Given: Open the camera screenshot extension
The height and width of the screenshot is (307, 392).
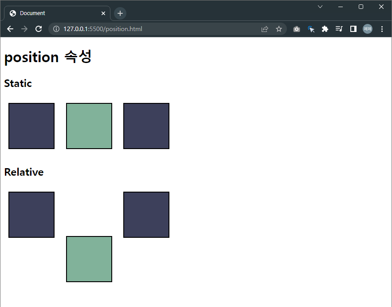Looking at the screenshot, I should pos(296,29).
